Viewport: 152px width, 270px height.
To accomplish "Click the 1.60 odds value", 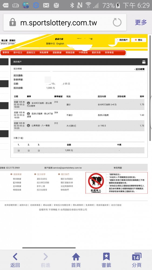I will (x=142, y=115).
